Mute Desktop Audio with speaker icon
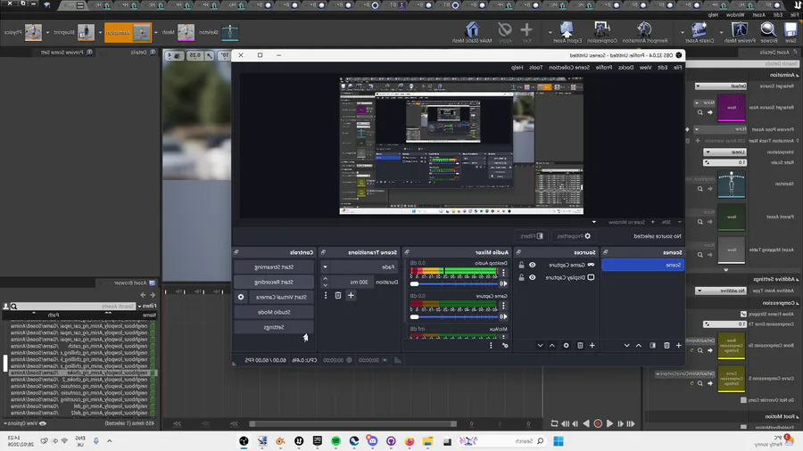 pyautogui.click(x=503, y=283)
